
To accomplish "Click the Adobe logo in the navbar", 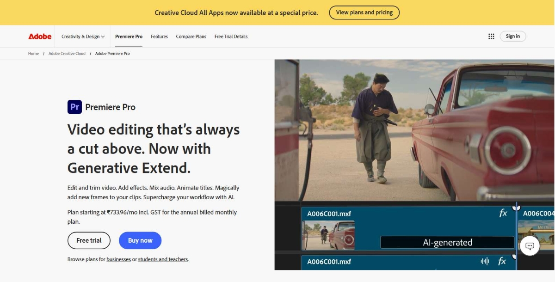I will (x=39, y=36).
